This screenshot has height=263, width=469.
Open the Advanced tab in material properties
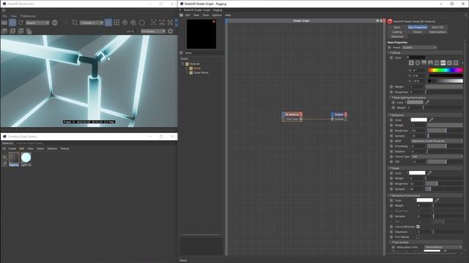(x=397, y=37)
